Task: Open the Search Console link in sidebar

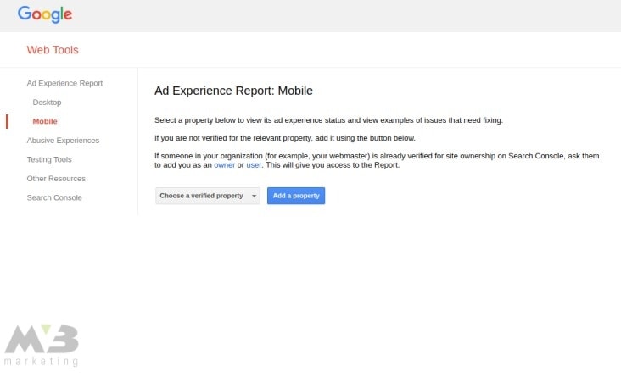Action: pyautogui.click(x=54, y=197)
